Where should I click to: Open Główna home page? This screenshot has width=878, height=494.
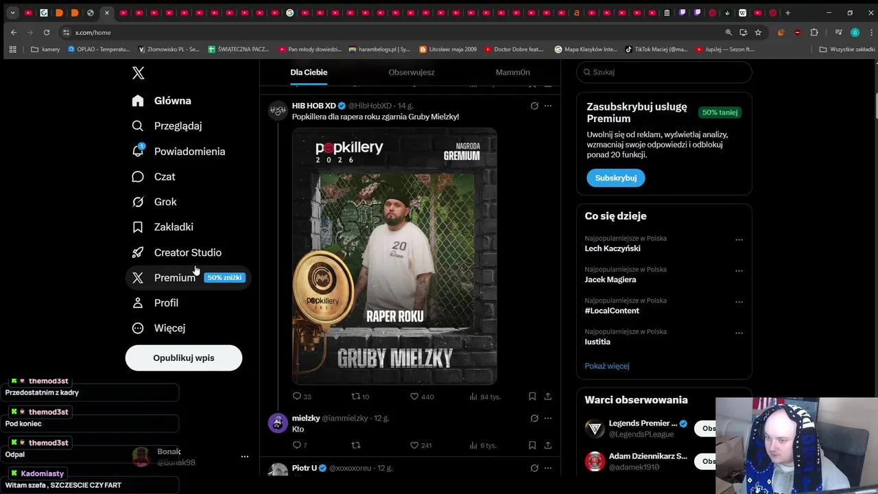click(162, 101)
